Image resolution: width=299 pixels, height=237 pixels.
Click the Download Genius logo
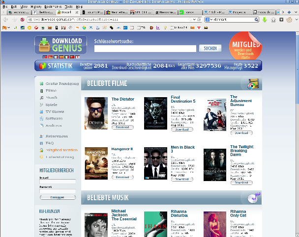point(60,45)
